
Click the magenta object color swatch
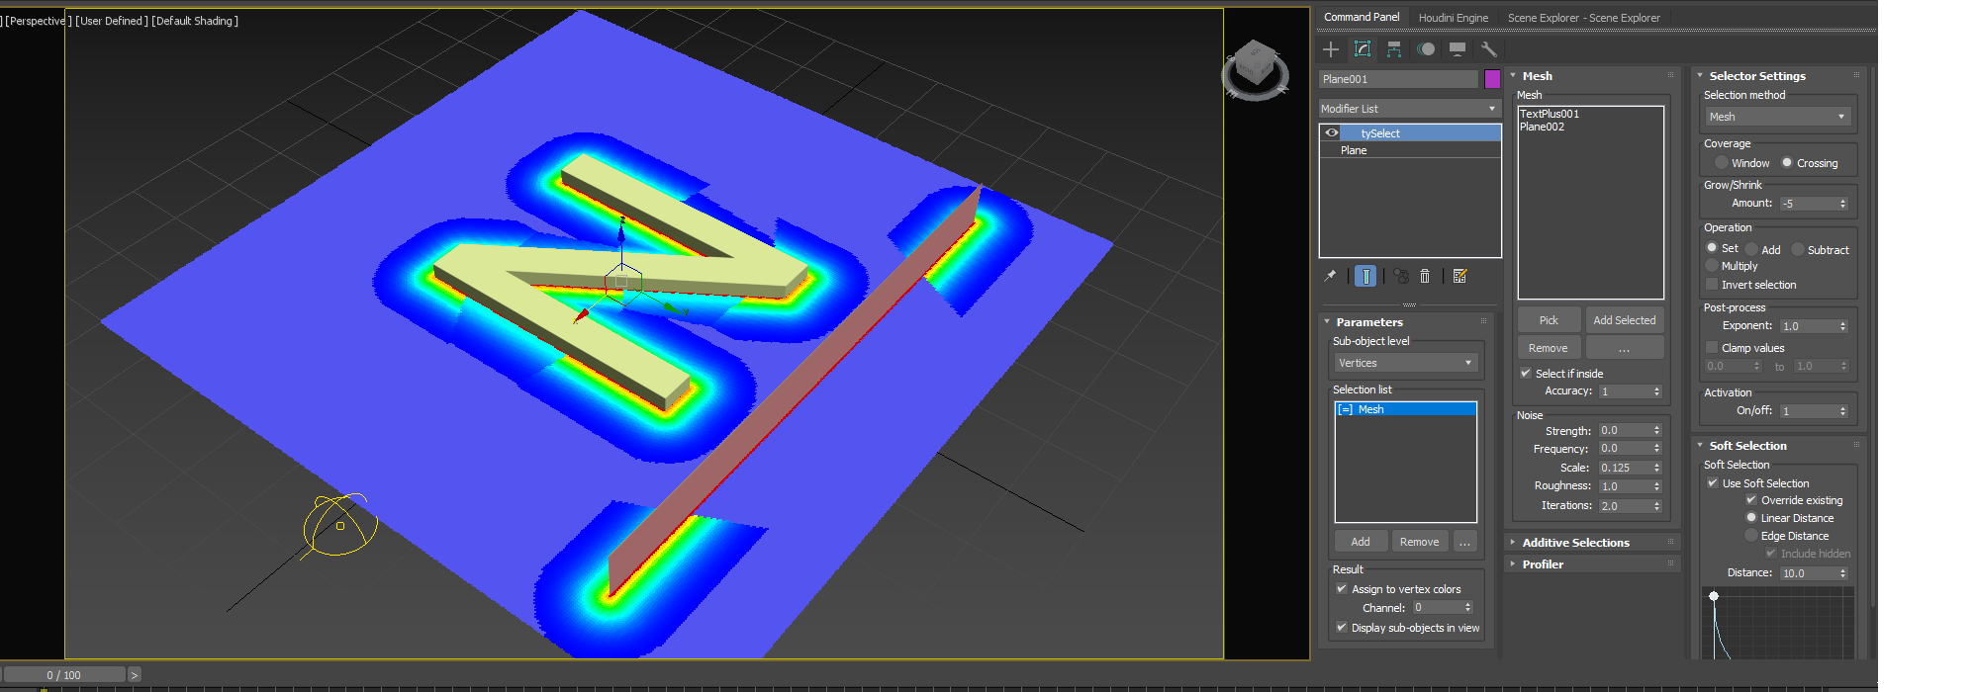(1492, 79)
